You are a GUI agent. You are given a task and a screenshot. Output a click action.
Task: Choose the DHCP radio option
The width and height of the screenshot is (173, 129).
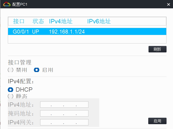(x=10, y=90)
